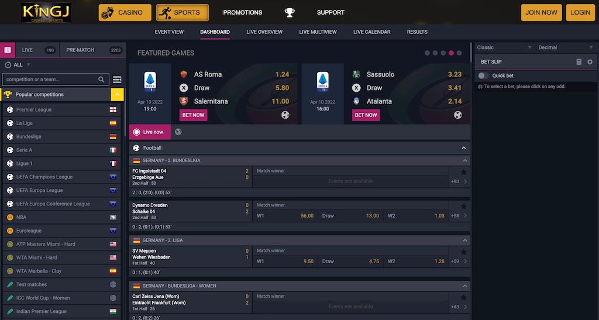
Task: Open the Live Calendar tab
Action: 371,32
